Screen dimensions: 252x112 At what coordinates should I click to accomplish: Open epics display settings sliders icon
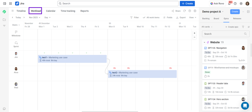click(x=249, y=27)
